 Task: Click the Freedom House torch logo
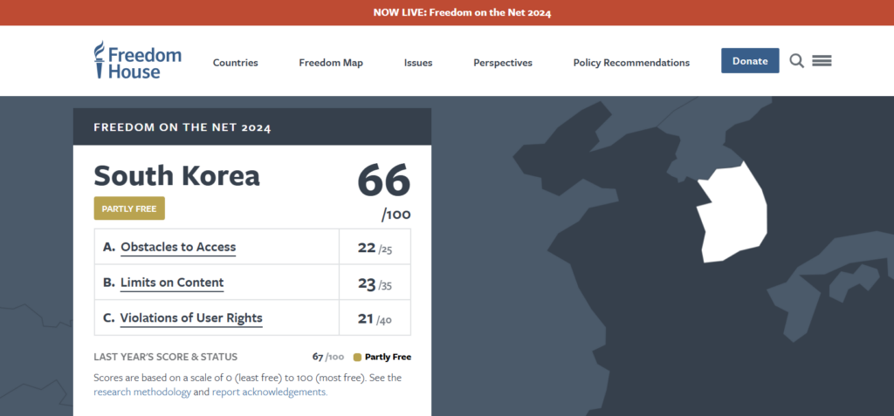(x=101, y=60)
